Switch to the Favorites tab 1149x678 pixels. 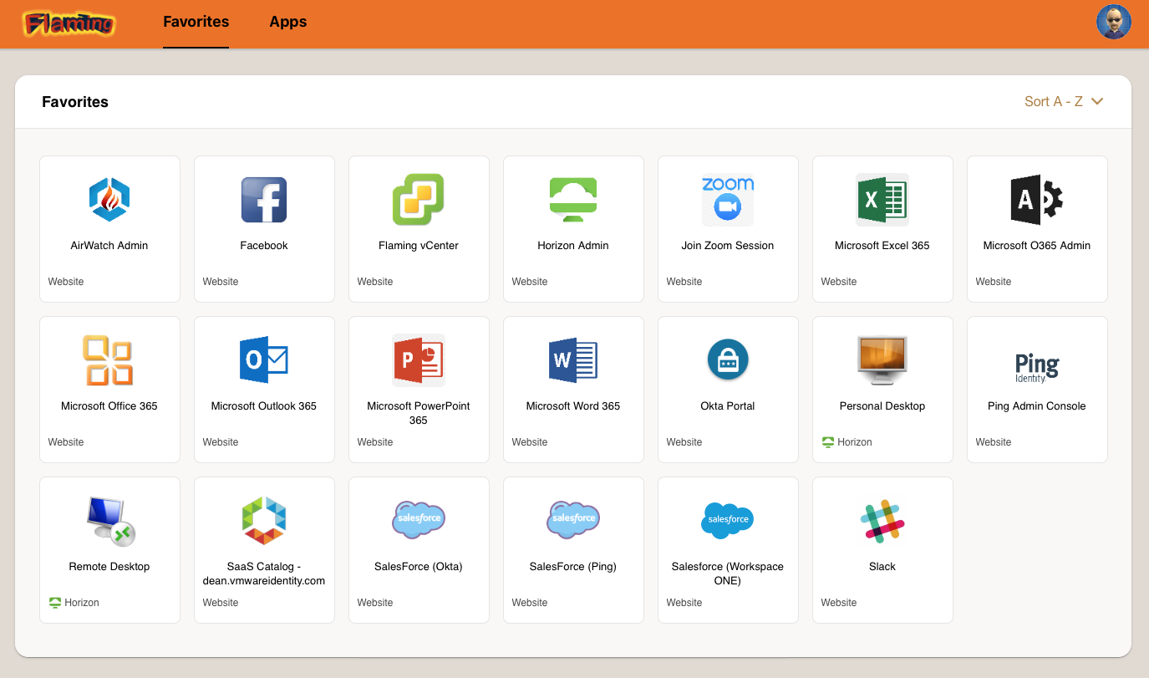point(196,23)
